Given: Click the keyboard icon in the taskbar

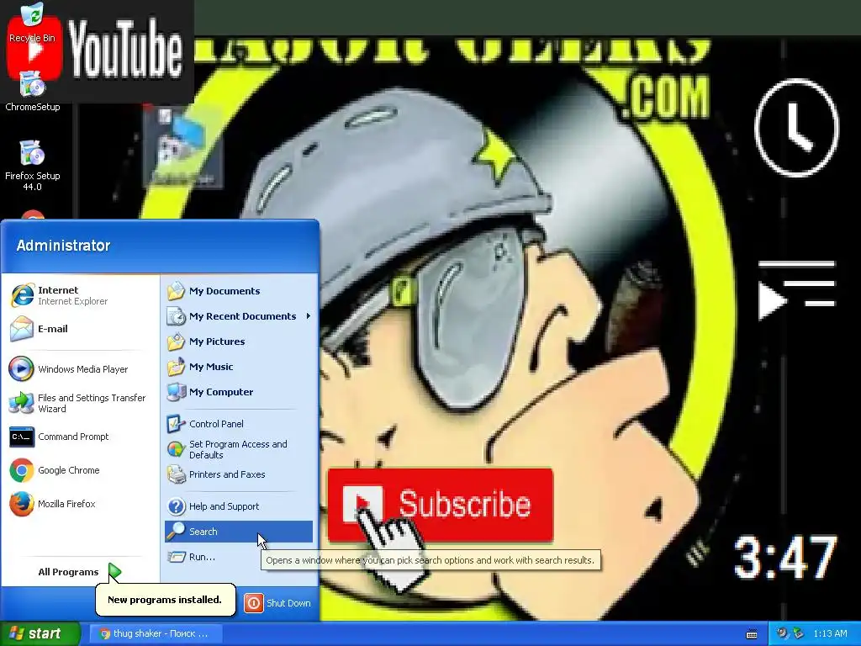Looking at the screenshot, I should click(752, 634).
